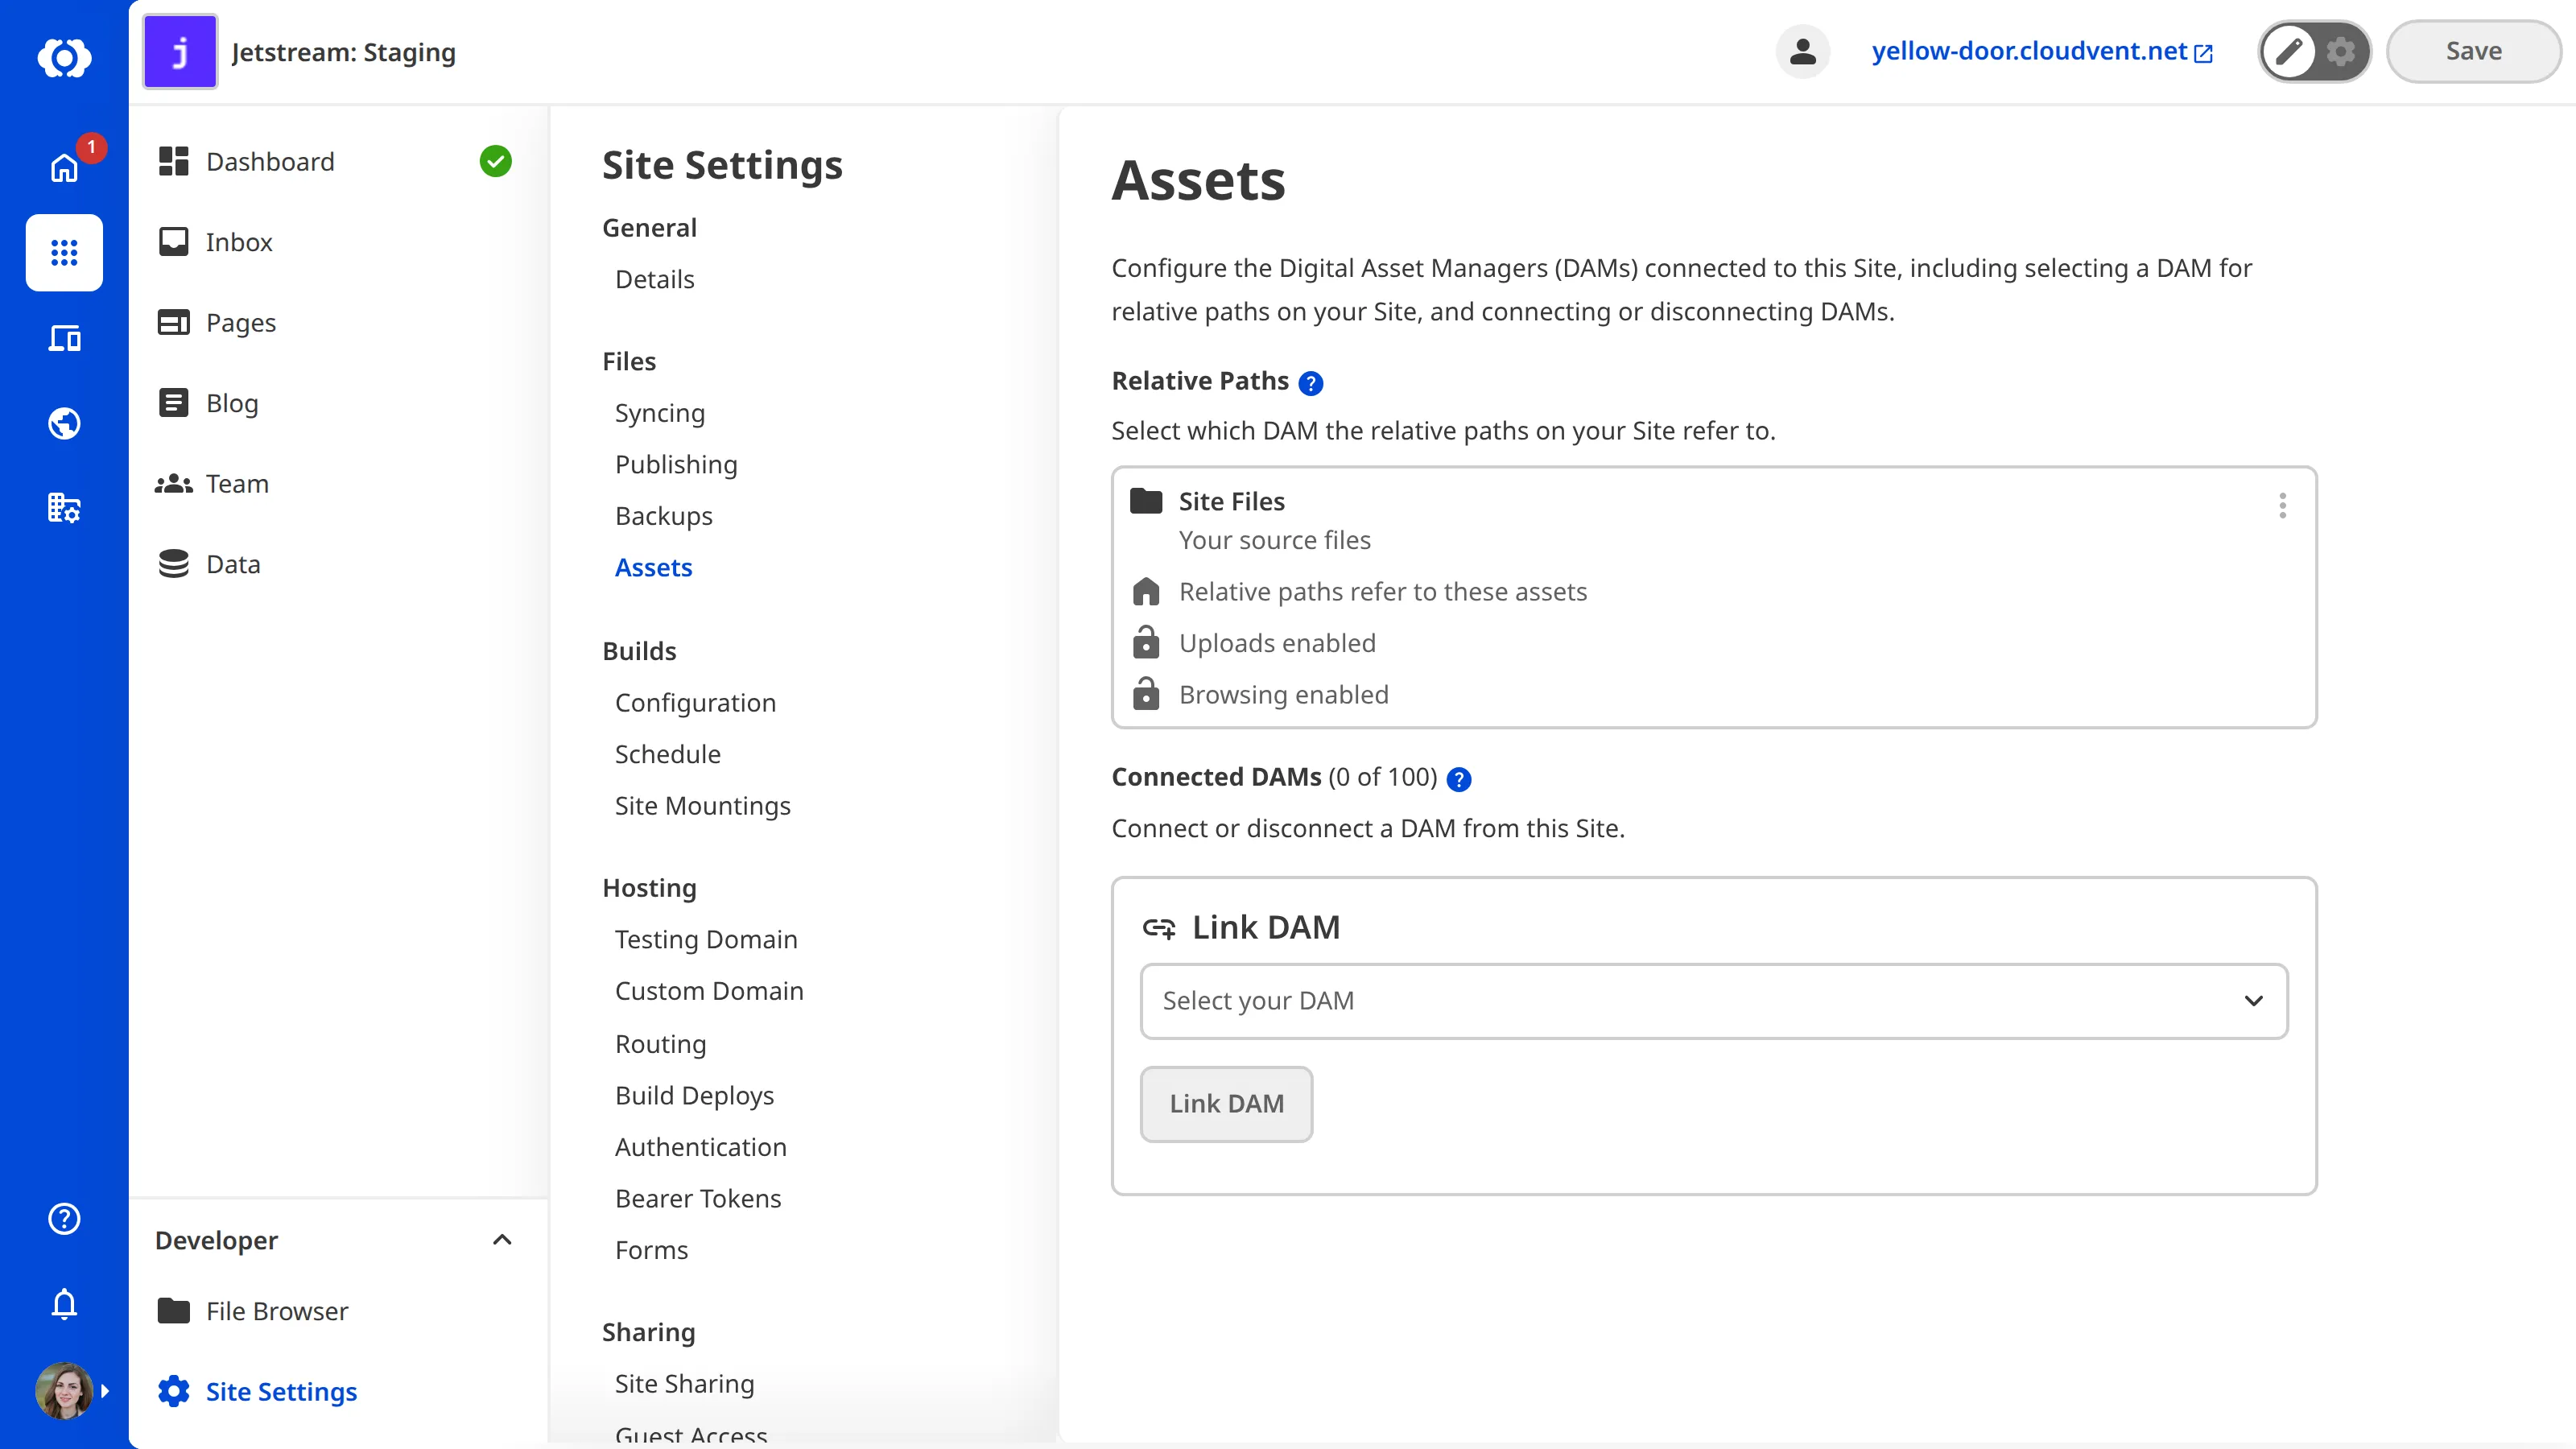Open Relative Paths help tooltip icon

[x=1311, y=383]
